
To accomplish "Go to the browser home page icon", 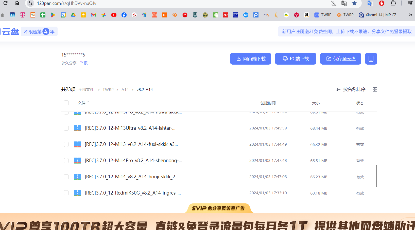I will (x=17, y=3).
